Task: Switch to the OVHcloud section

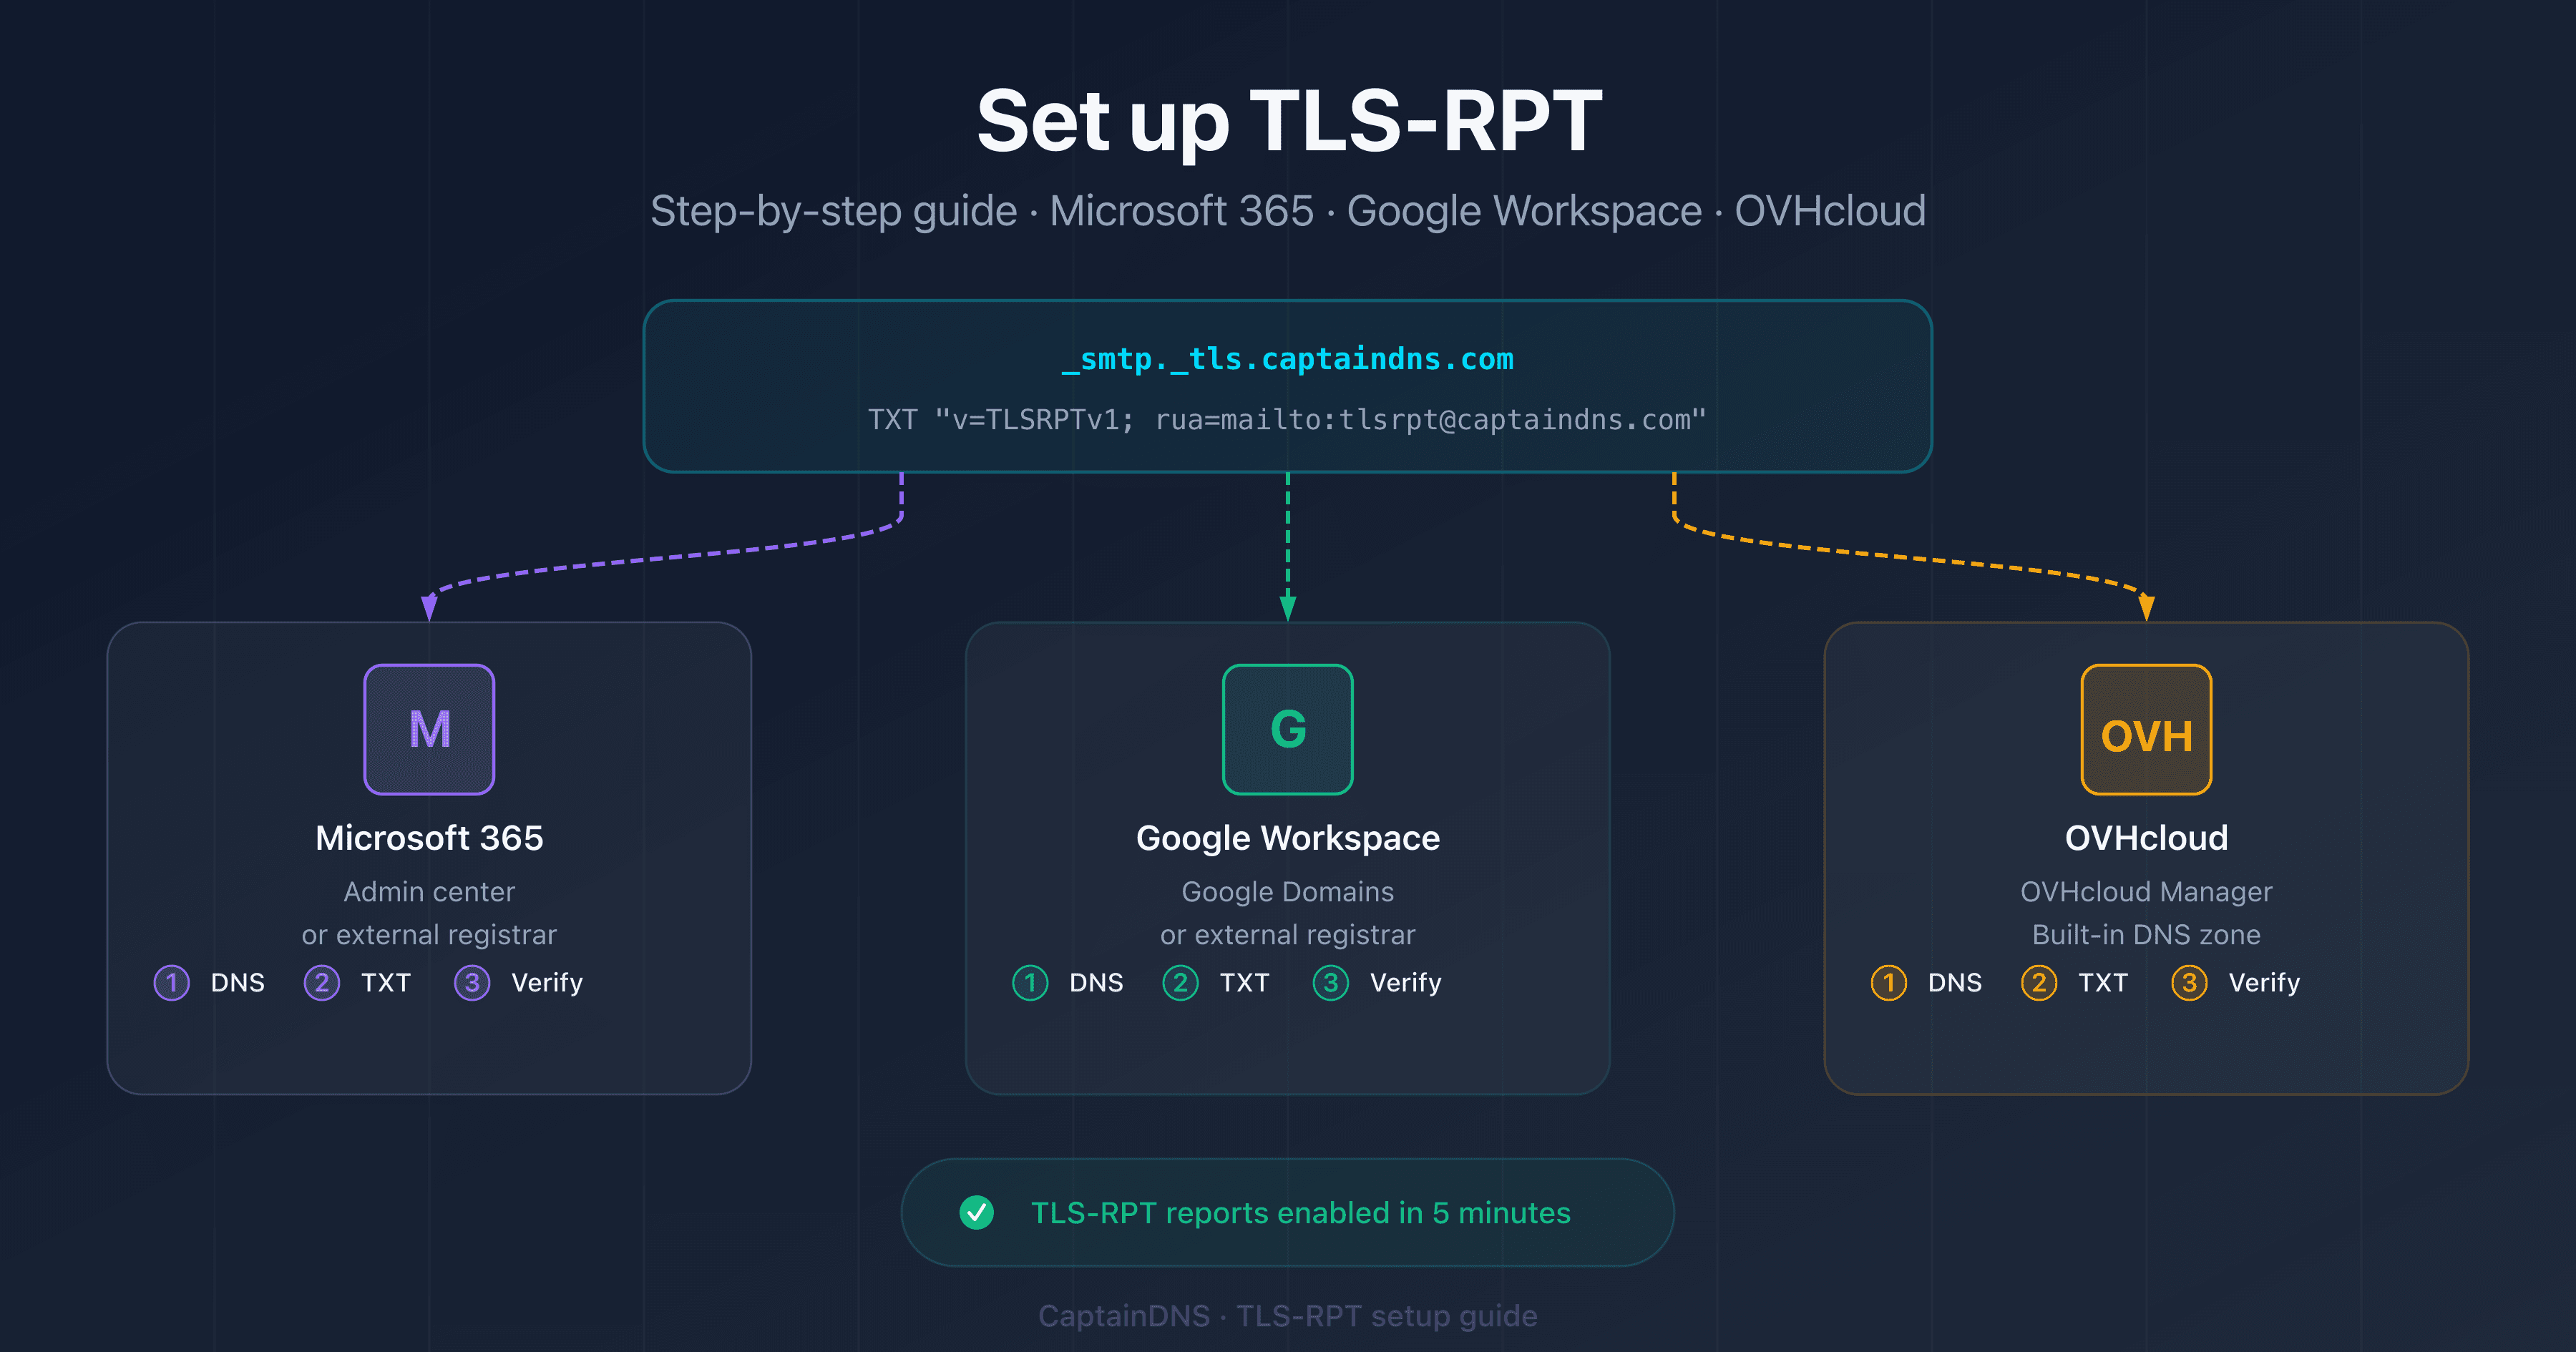Action: click(2145, 838)
